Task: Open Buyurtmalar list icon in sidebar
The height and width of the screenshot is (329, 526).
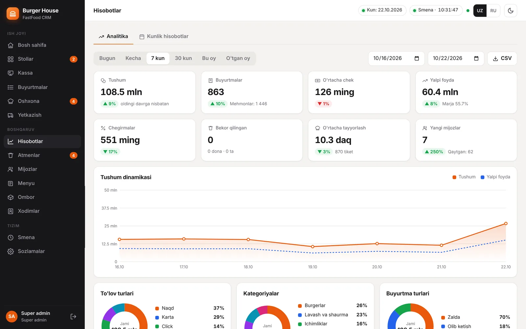Action: pyautogui.click(x=11, y=87)
